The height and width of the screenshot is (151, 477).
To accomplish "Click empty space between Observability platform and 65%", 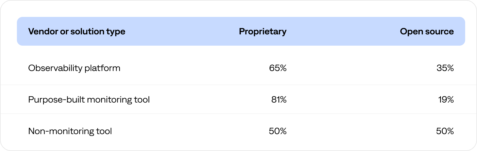I will [194, 68].
